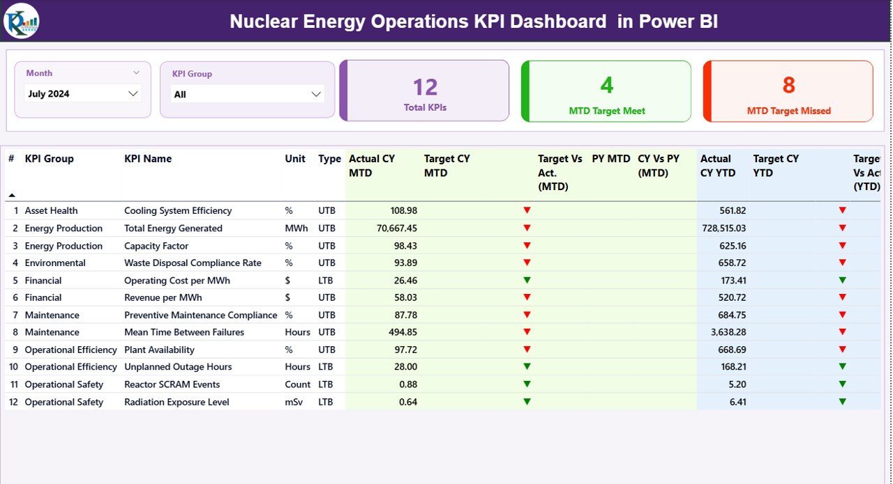Viewport: 893px width, 484px height.
Task: Click the green MTD indicator for Reactor SCRAM Events
Action: pos(527,384)
